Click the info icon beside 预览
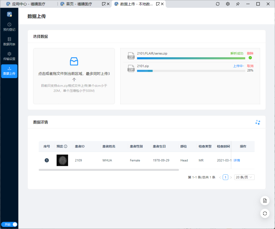The width and height of the screenshot is (275, 229). (66, 146)
